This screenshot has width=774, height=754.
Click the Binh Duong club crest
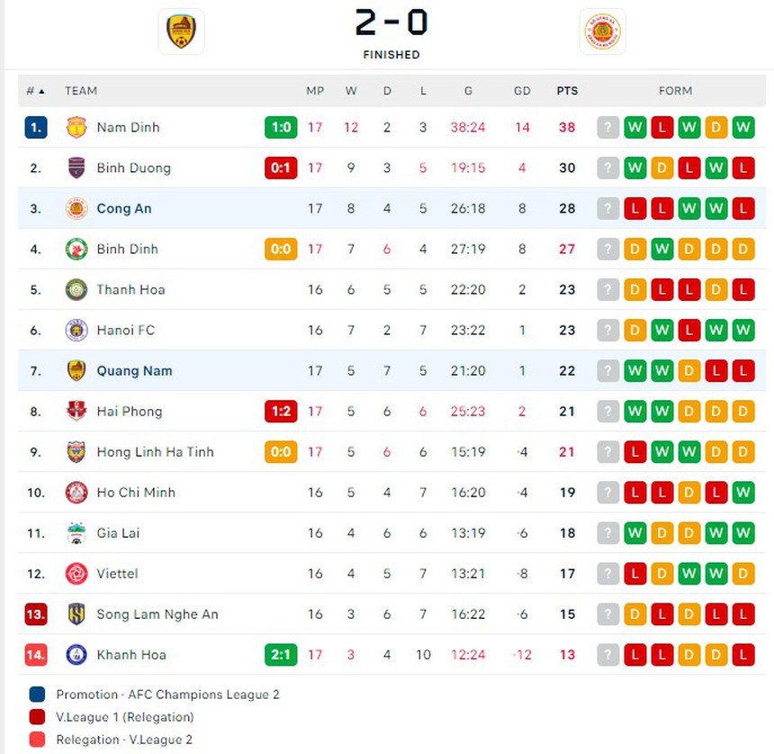[x=76, y=168]
